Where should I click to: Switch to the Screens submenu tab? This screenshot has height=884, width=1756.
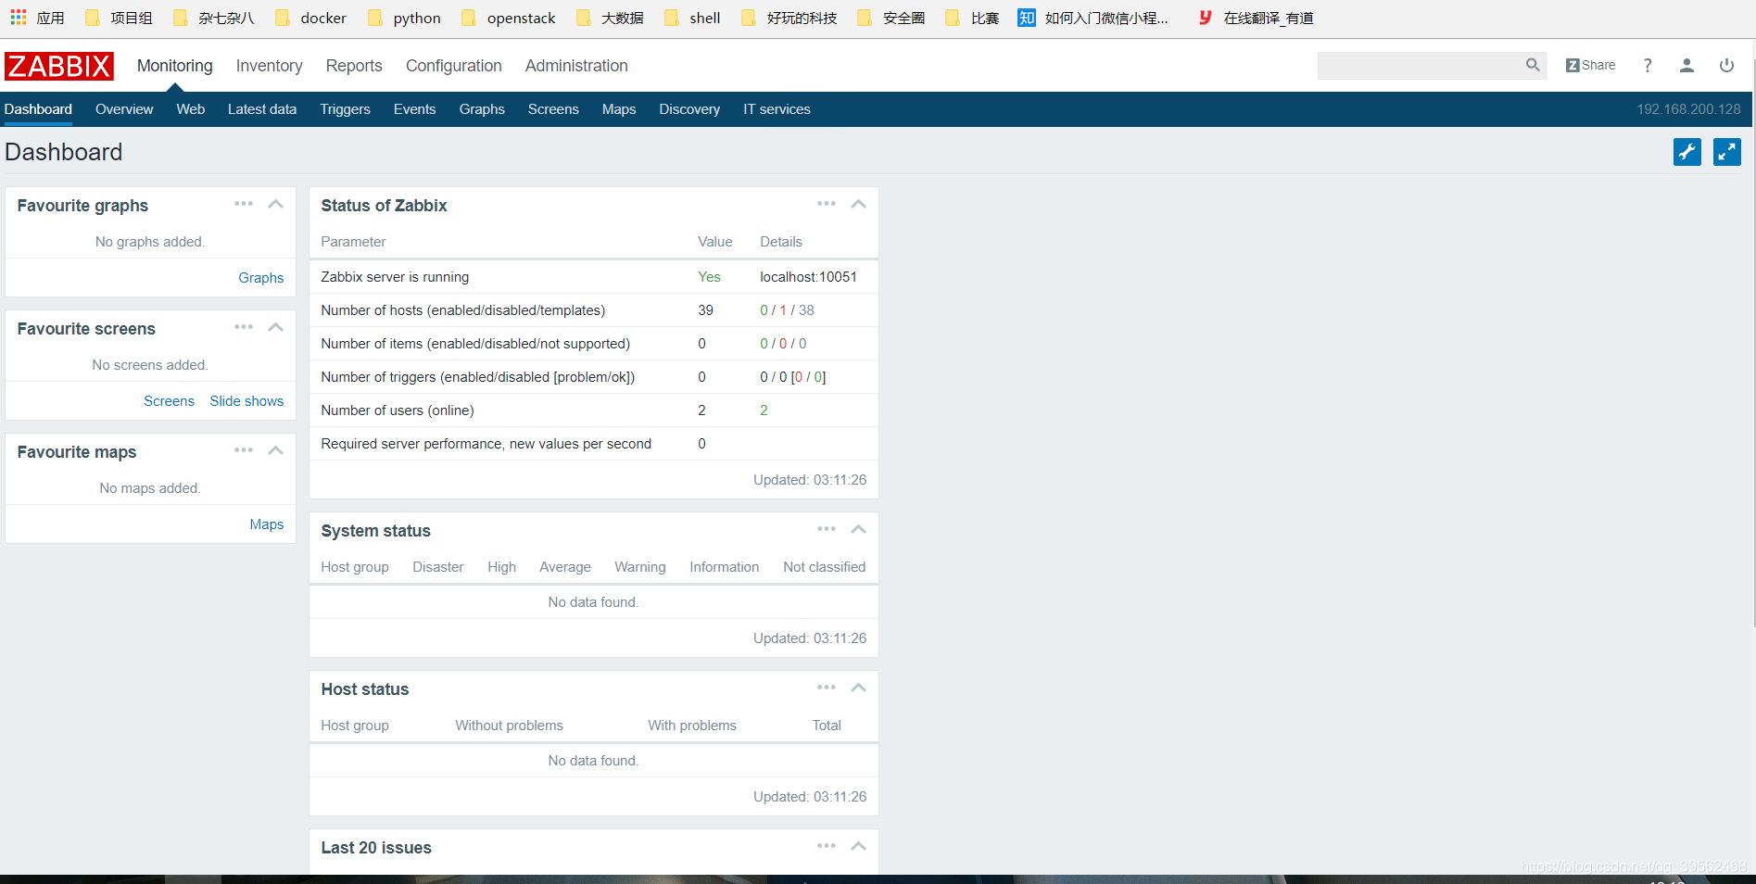pos(553,109)
